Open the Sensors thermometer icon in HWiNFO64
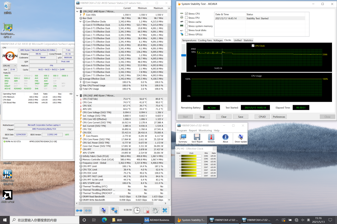Screen dimensions: 337x224 [211, 138]
